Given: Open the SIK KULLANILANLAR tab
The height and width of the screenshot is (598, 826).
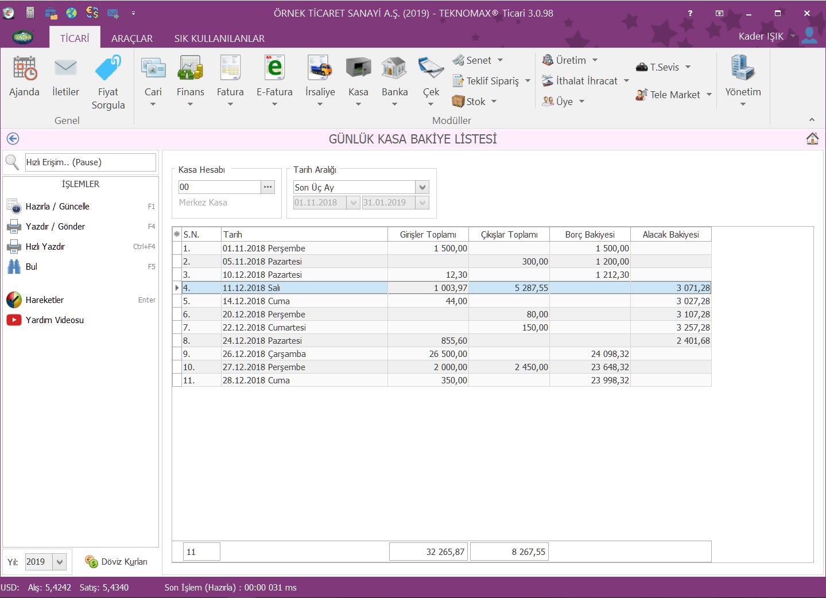Looking at the screenshot, I should point(219,38).
